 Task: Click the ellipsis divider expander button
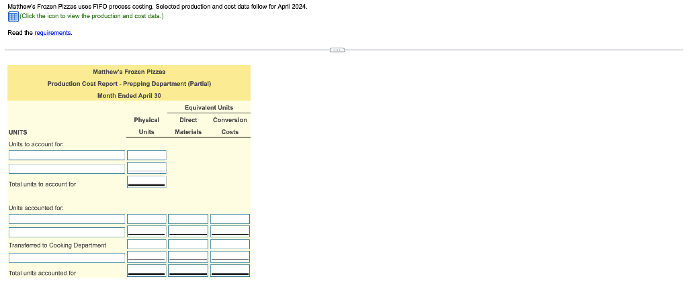(x=337, y=50)
